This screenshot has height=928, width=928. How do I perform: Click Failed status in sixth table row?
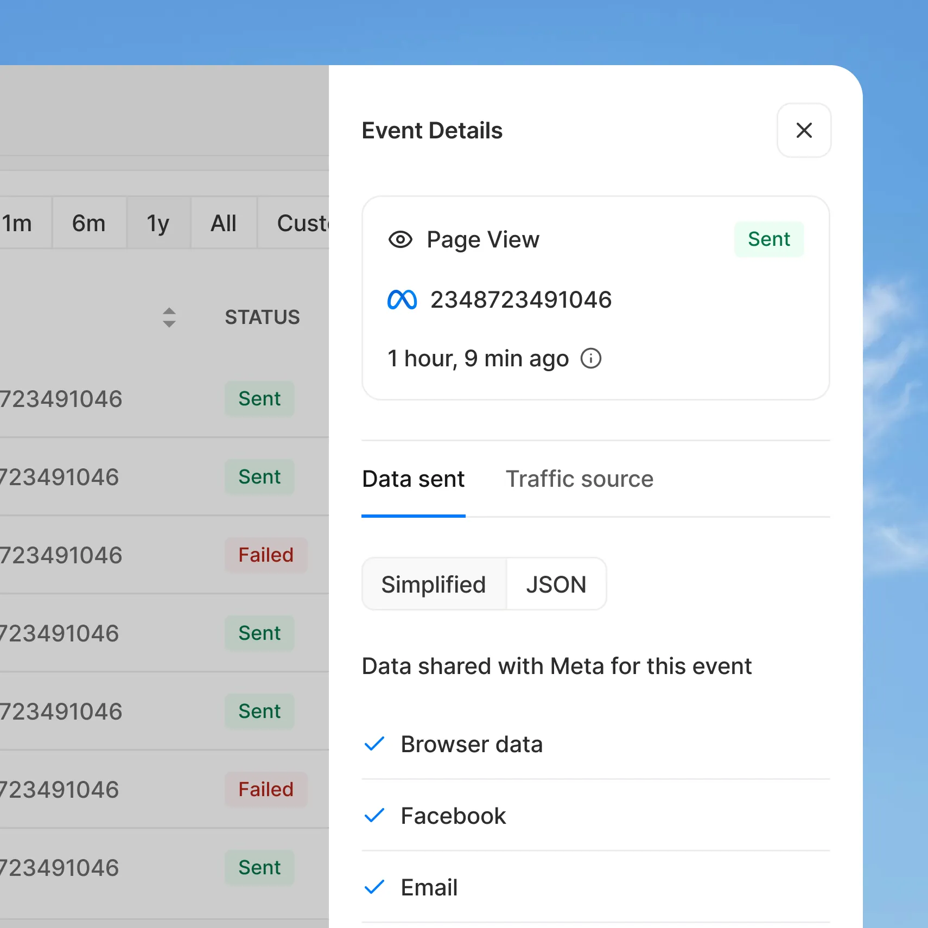[266, 790]
